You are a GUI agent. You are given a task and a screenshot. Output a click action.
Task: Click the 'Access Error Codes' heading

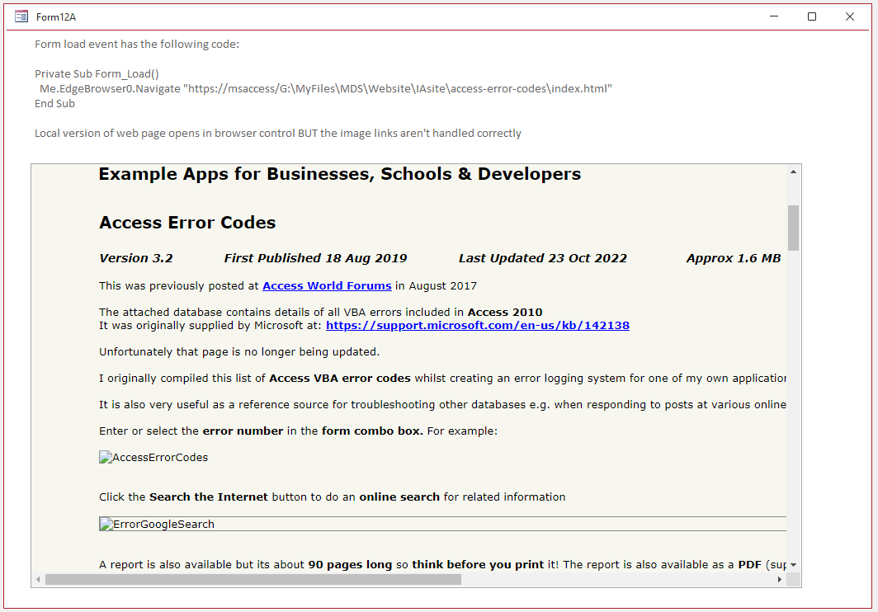point(187,223)
